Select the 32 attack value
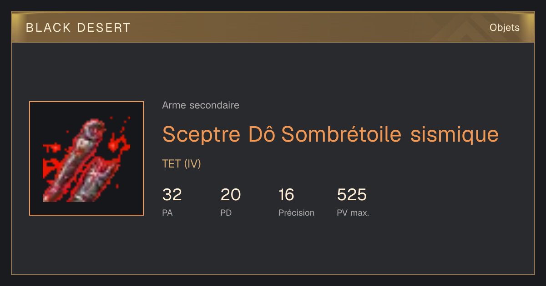The width and height of the screenshot is (546, 286). [x=172, y=195]
